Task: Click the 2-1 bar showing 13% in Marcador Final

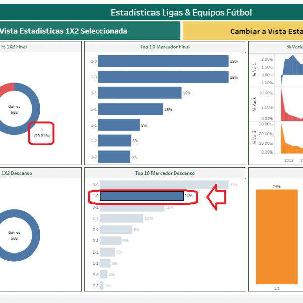Action: [x=131, y=109]
